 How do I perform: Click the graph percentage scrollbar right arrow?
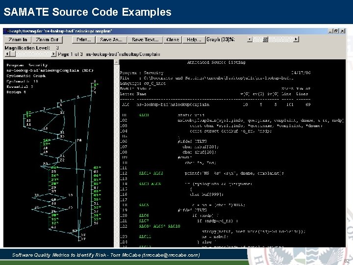pyautogui.click(x=296, y=39)
